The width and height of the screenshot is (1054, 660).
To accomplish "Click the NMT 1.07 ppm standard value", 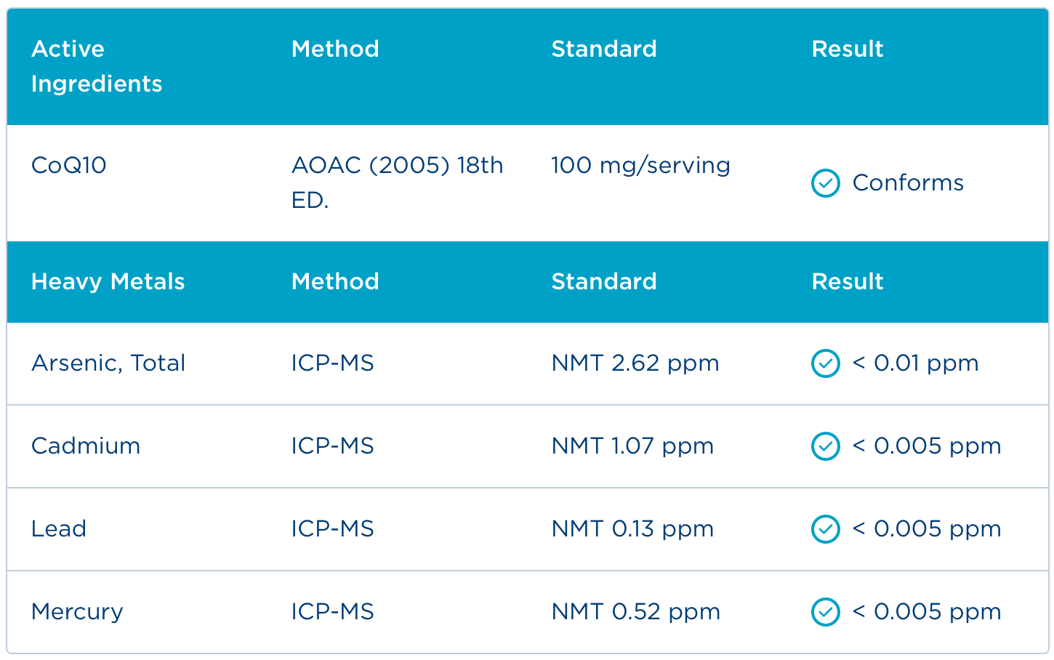I will 632,446.
